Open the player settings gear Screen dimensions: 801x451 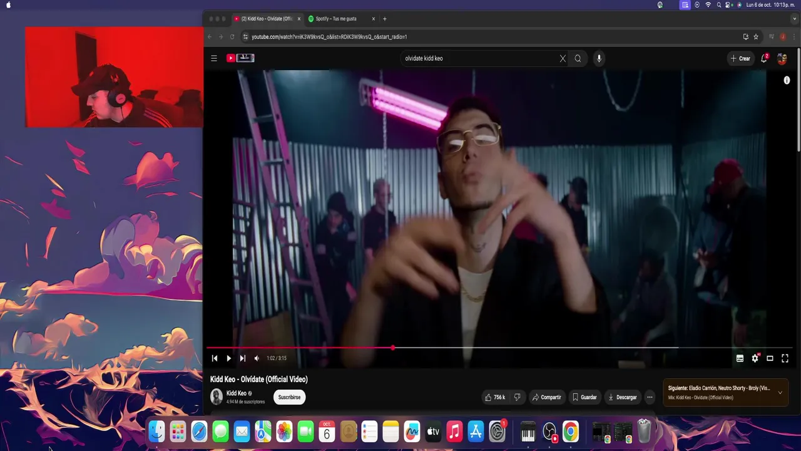click(x=755, y=358)
